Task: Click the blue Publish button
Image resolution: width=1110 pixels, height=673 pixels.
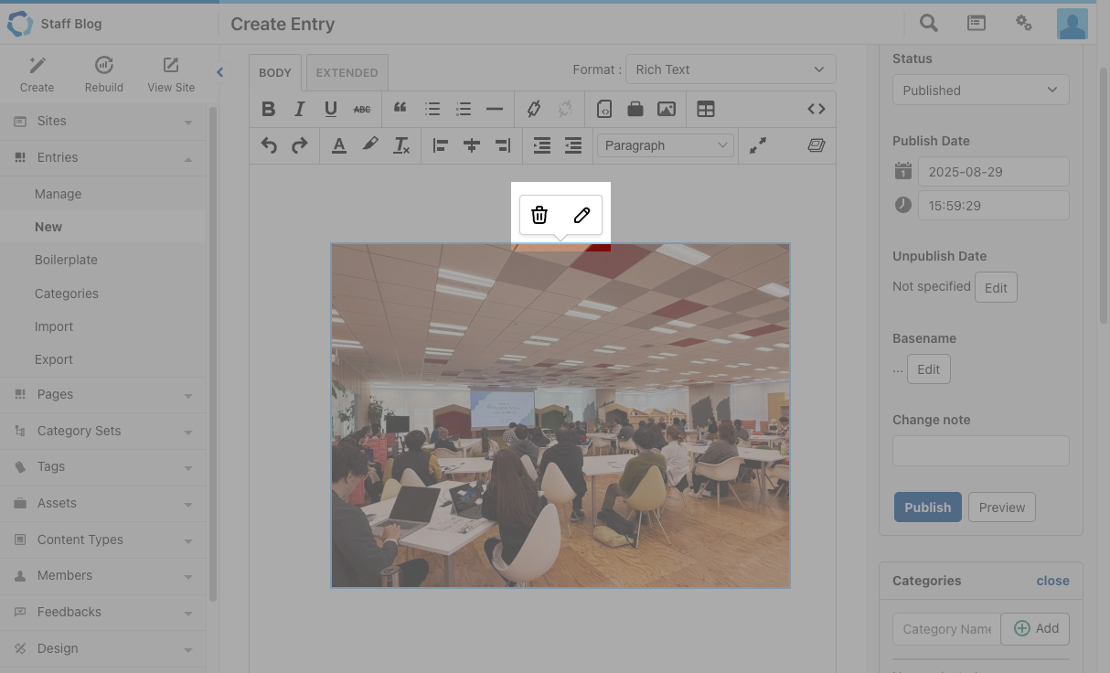Action: pos(927,507)
